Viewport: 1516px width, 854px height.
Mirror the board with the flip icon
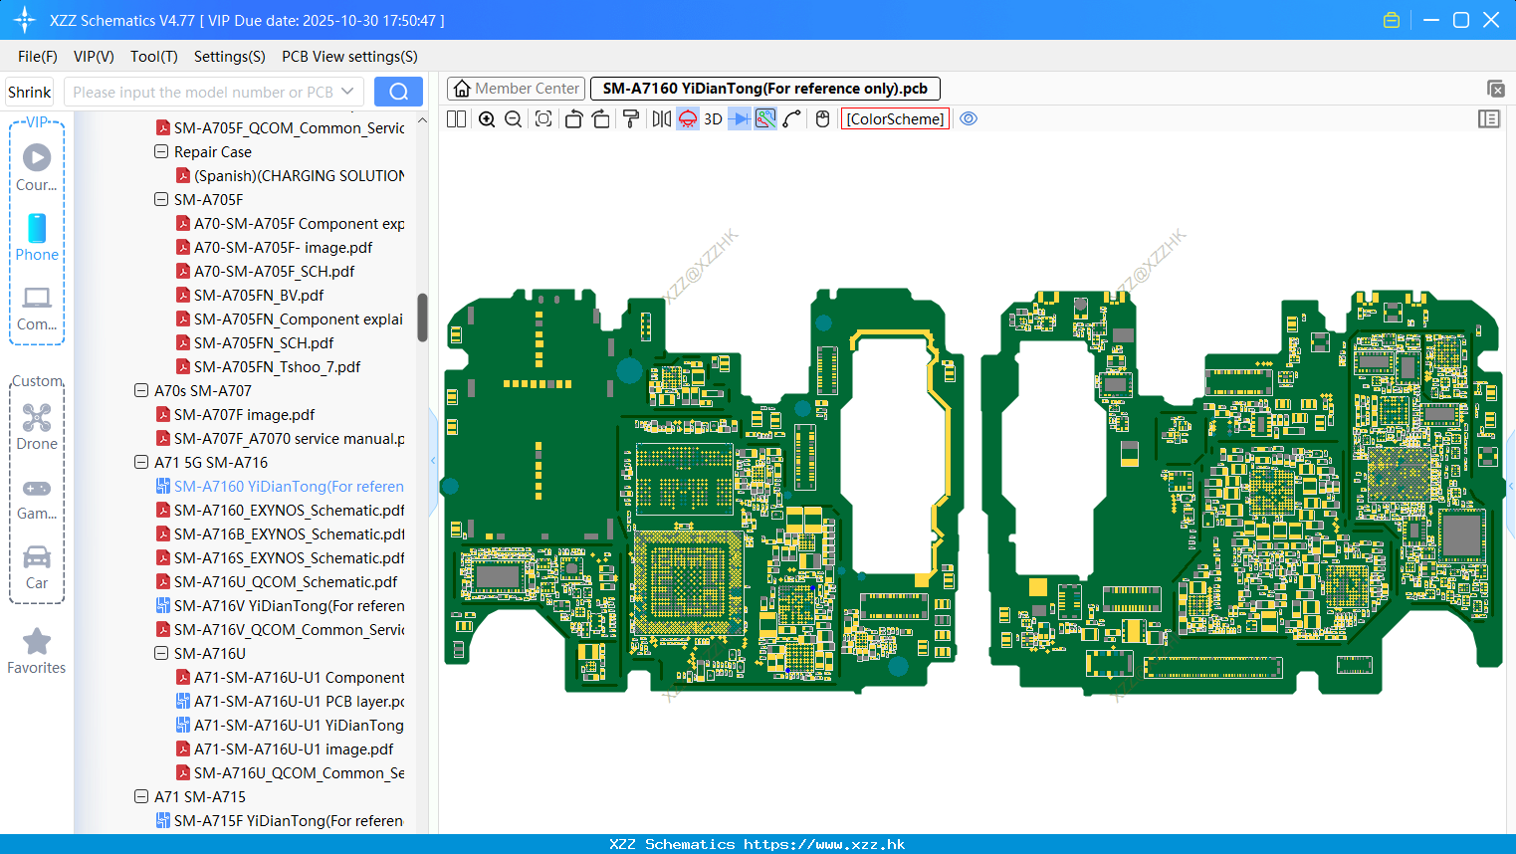pyautogui.click(x=661, y=119)
